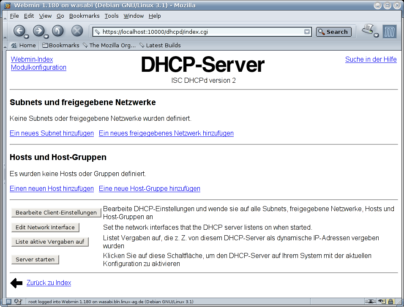Click the DHCP-Server page heading
The height and width of the screenshot is (307, 404).
pos(202,65)
